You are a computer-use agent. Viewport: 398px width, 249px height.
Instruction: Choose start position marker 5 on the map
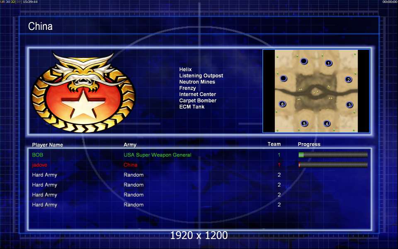[304, 124]
